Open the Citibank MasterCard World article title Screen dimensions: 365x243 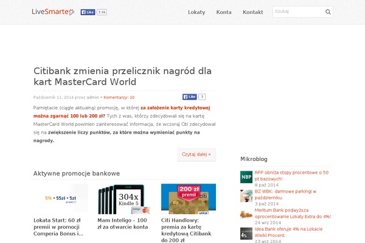[122, 77]
